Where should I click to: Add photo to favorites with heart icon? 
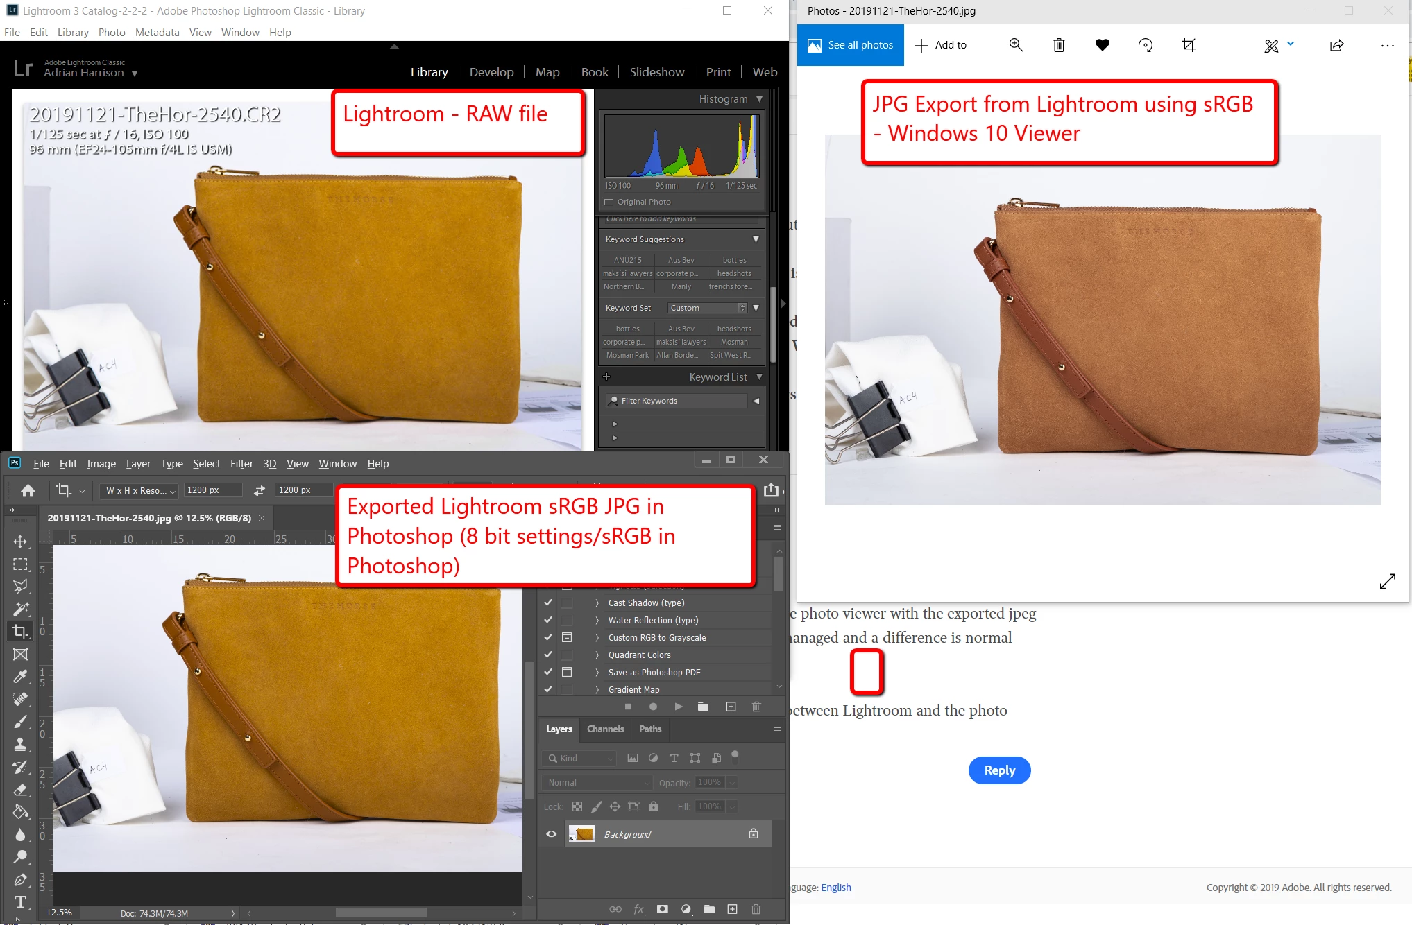(x=1102, y=45)
